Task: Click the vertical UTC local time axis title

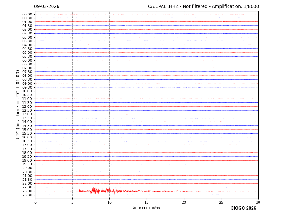Action: tap(18, 104)
